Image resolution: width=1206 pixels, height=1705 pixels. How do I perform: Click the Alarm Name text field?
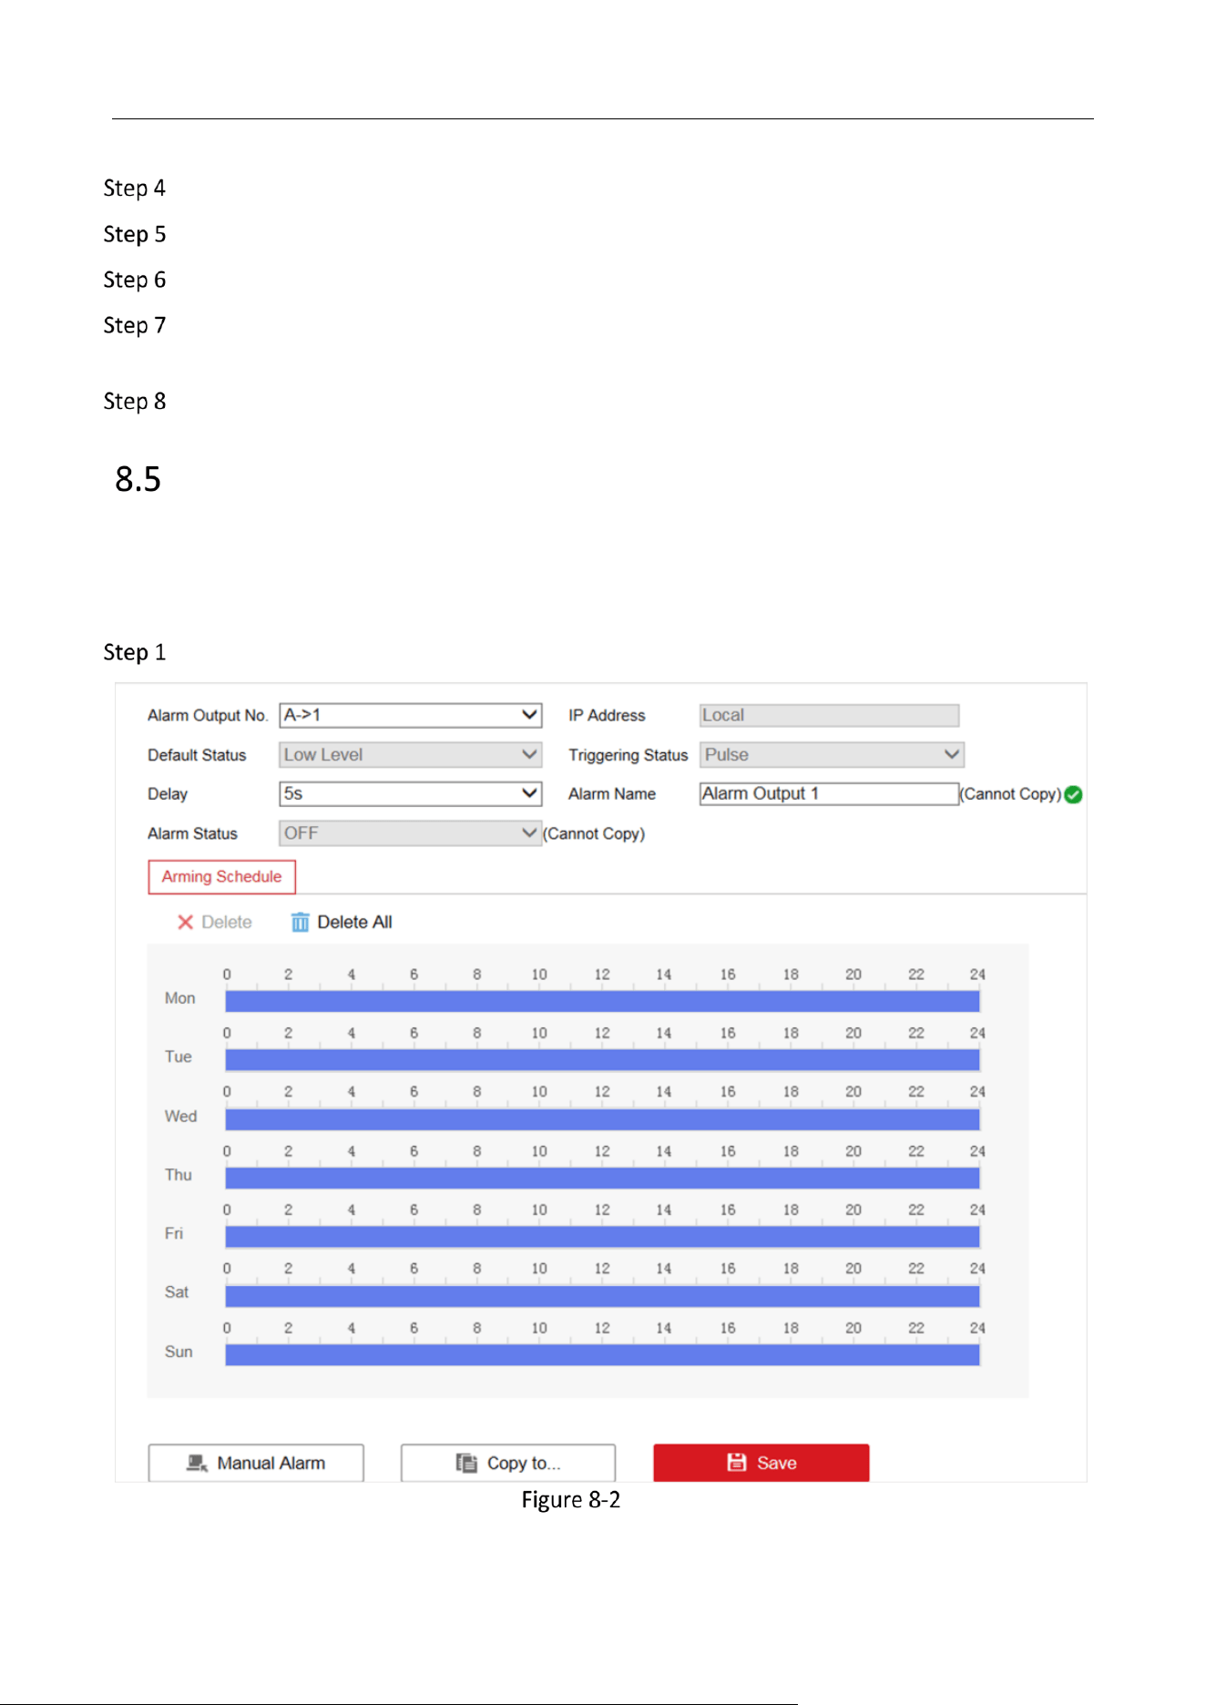829,793
